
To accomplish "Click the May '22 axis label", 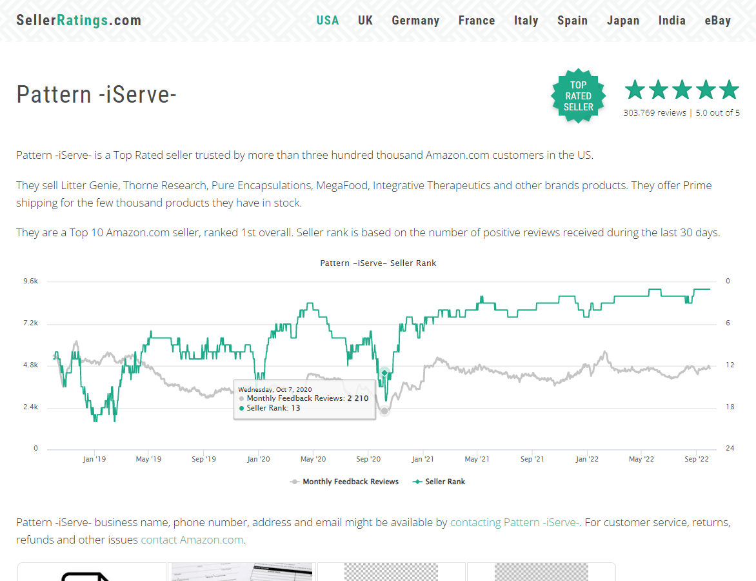I will tap(641, 459).
